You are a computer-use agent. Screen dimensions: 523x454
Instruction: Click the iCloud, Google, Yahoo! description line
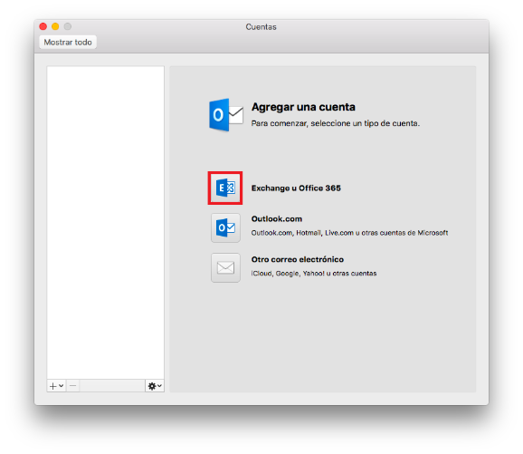(314, 274)
